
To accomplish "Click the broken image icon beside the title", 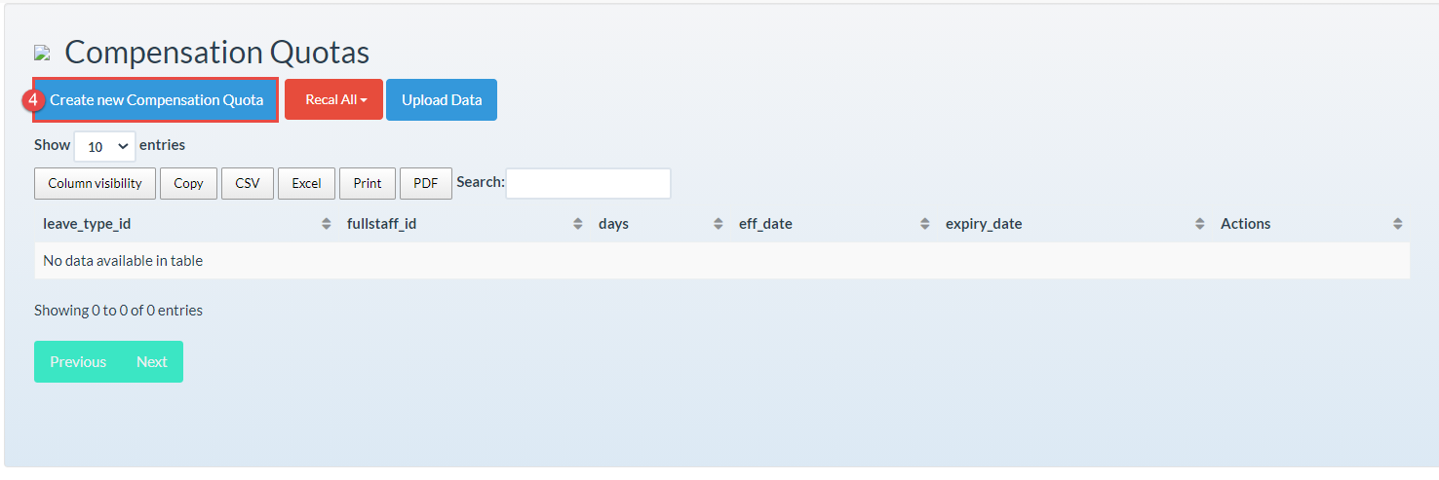I will tap(42, 53).
